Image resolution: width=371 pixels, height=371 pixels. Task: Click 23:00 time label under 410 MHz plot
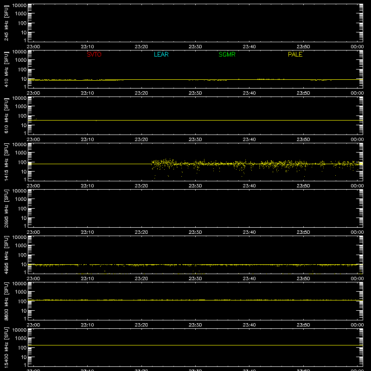[x=33, y=93]
